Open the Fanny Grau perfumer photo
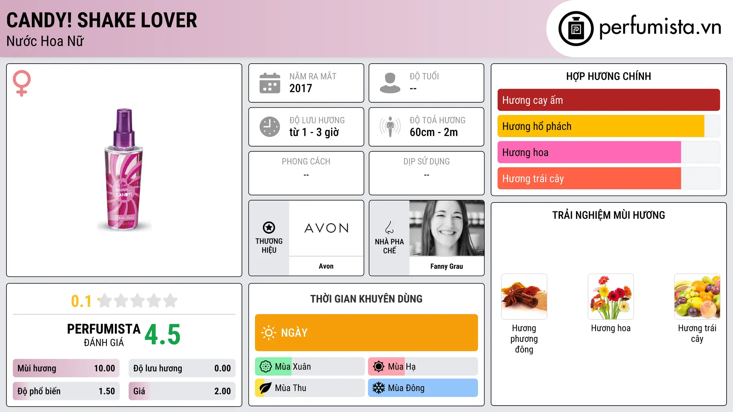 coord(447,228)
